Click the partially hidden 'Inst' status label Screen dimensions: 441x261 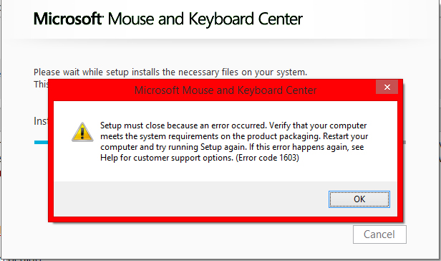point(41,121)
